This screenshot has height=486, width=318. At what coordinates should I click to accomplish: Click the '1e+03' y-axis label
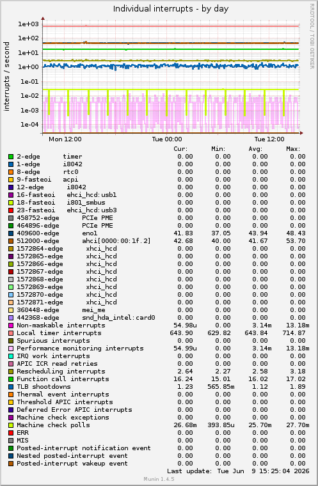tap(28, 24)
